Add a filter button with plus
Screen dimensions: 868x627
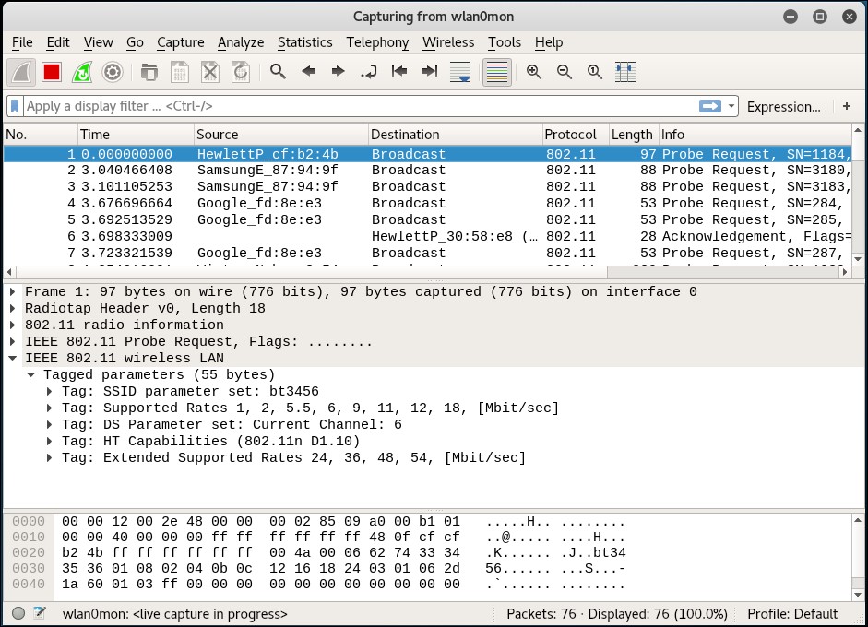pyautogui.click(x=847, y=106)
